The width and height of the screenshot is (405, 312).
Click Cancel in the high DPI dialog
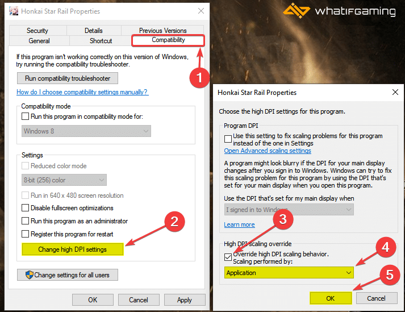click(377, 298)
